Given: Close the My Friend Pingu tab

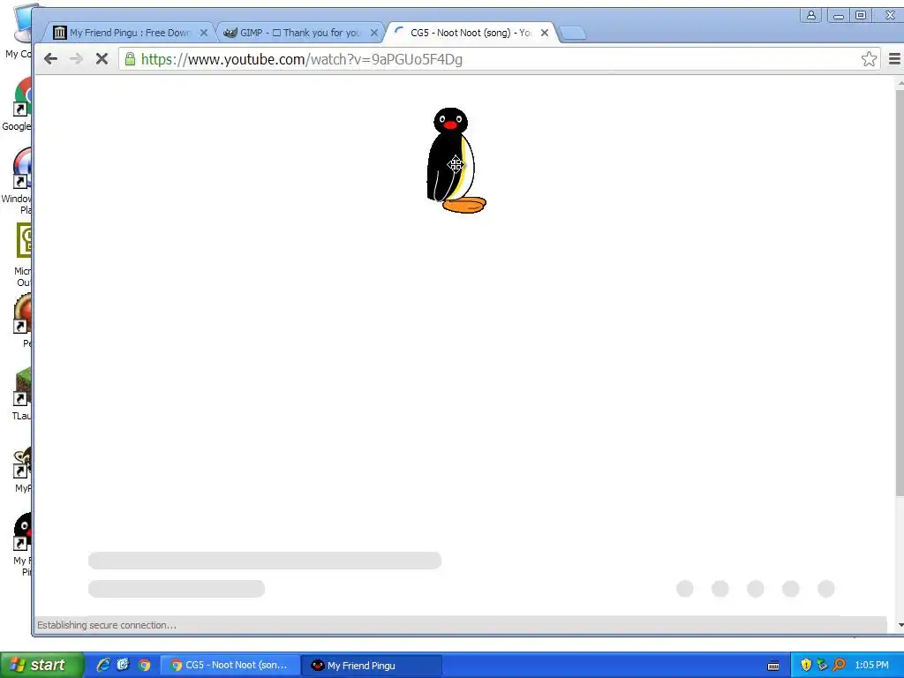Looking at the screenshot, I should pyautogui.click(x=204, y=33).
